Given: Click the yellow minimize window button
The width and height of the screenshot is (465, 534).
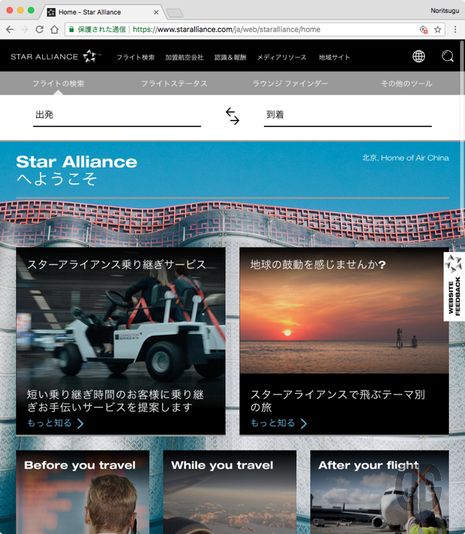Looking at the screenshot, I should (x=20, y=10).
